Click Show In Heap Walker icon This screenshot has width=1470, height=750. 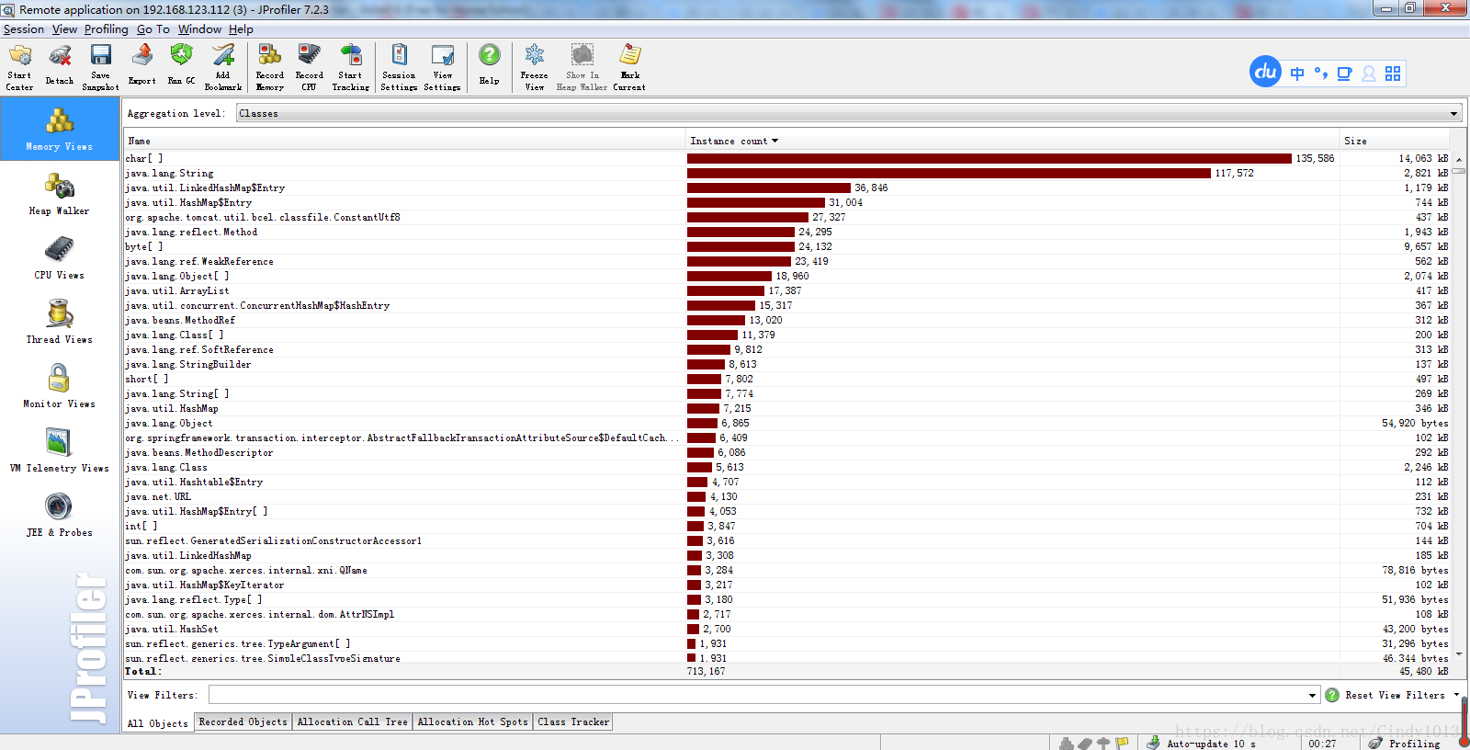tap(582, 67)
